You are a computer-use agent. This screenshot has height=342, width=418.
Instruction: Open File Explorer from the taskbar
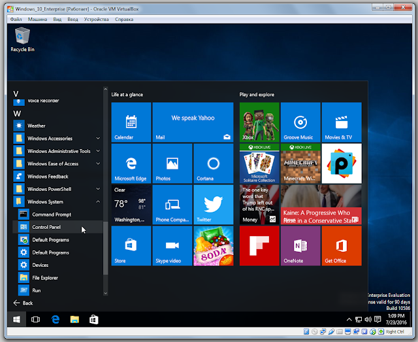pos(74,319)
